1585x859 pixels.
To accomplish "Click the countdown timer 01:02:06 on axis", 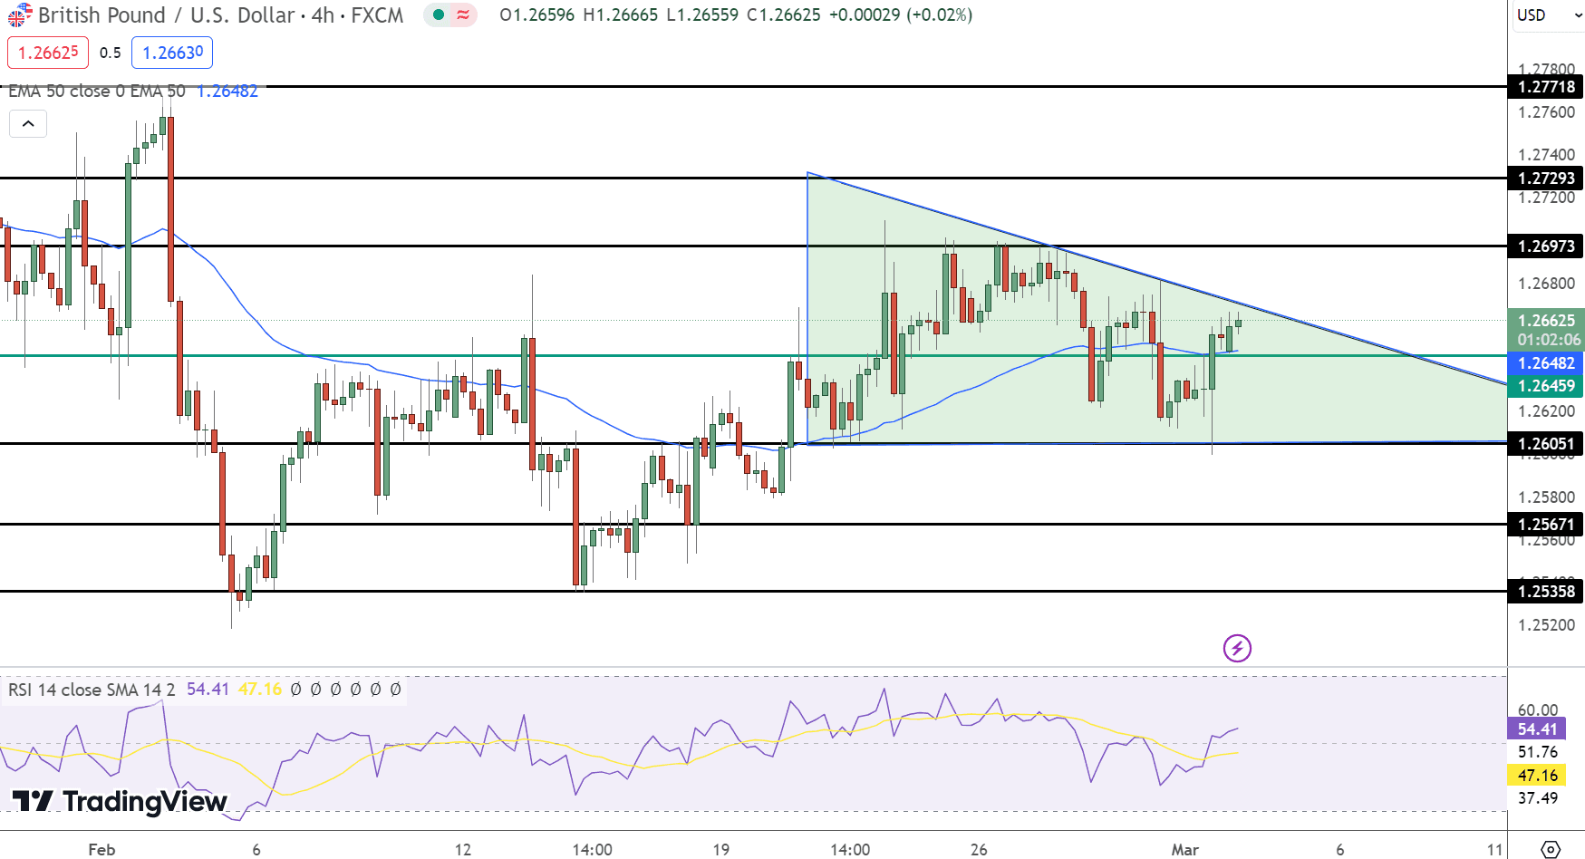I will (1549, 341).
